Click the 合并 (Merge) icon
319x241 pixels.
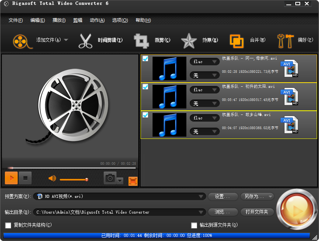click(236, 41)
